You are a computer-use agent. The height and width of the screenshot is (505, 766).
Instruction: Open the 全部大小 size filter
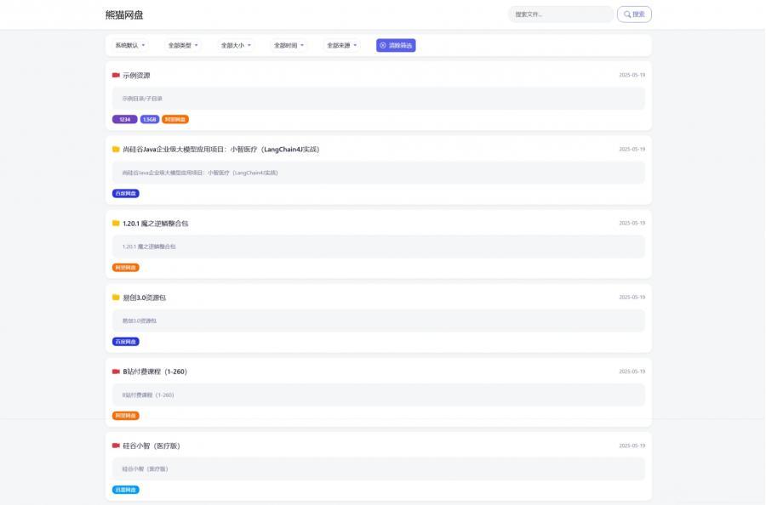(236, 45)
